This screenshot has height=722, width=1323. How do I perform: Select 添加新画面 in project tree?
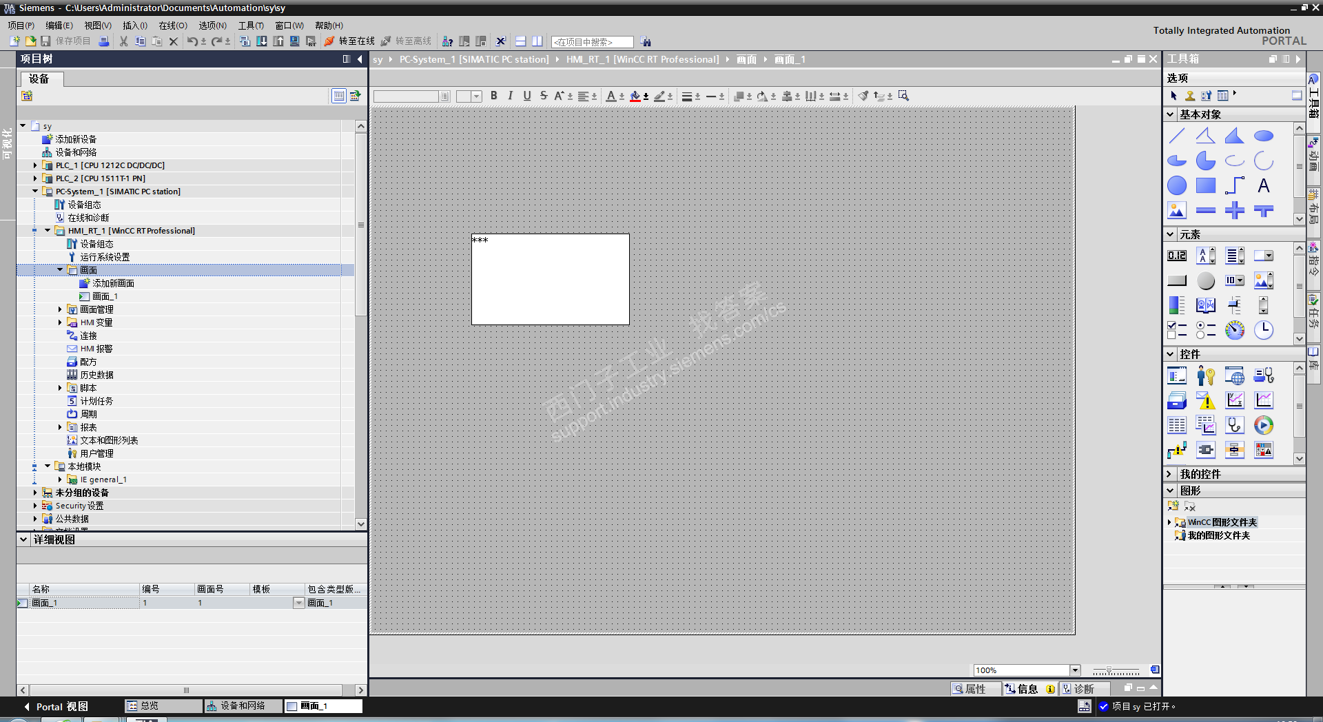coord(113,283)
